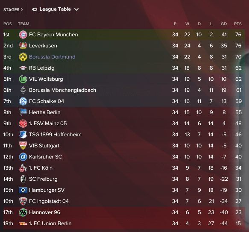Open the STAGES expander
Screen dimensions: 249x232
(x=13, y=10)
